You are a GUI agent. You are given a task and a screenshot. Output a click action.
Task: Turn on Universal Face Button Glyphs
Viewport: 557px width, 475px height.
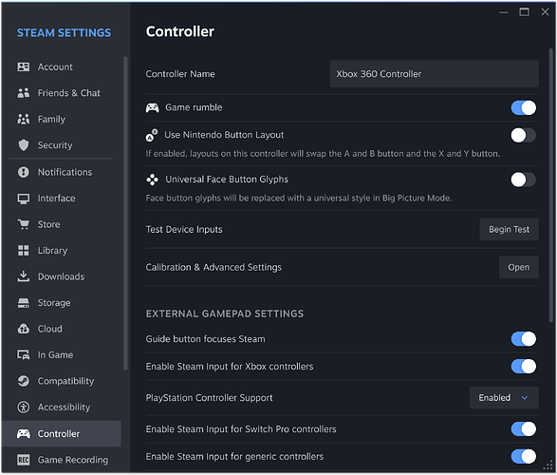524,180
